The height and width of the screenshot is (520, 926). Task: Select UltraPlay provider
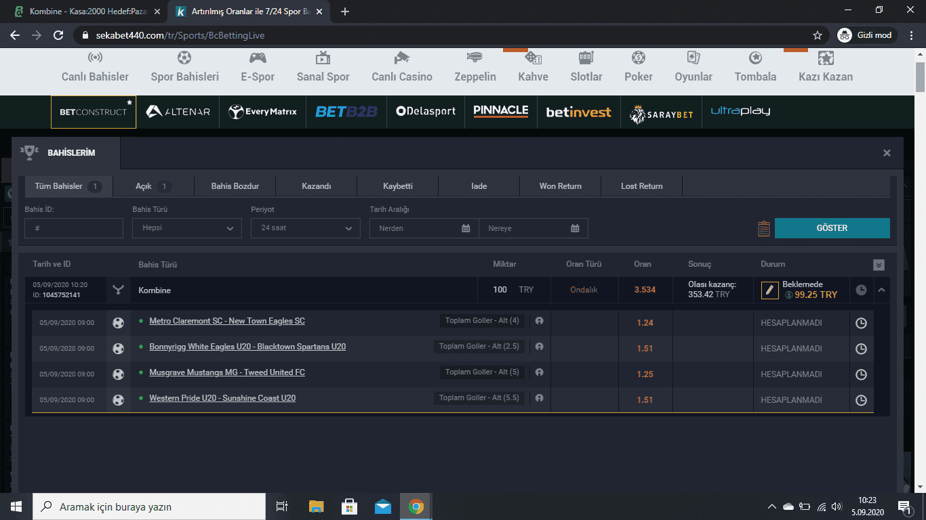click(x=740, y=111)
